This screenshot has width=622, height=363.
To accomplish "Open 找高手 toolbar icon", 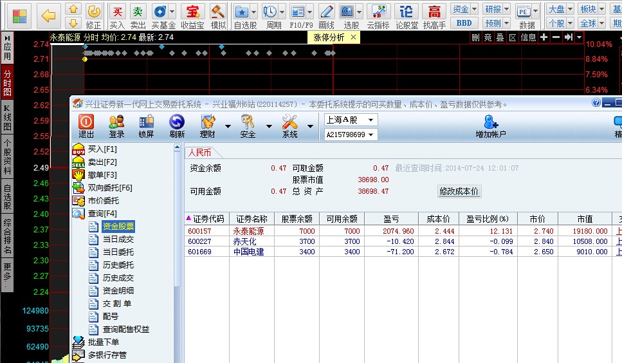I will [x=434, y=16].
